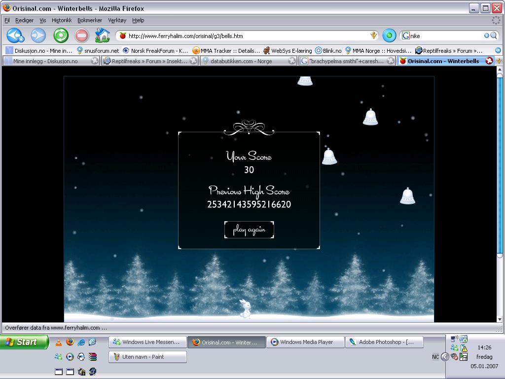Go back with the blue Back arrow
This screenshot has width=505, height=379.
(15, 36)
